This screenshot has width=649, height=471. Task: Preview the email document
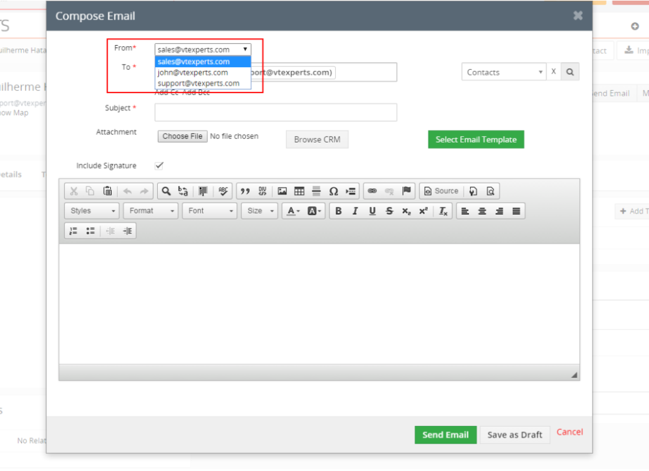pyautogui.click(x=491, y=191)
